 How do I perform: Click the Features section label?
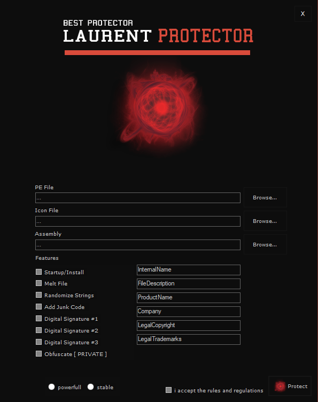tap(47, 258)
